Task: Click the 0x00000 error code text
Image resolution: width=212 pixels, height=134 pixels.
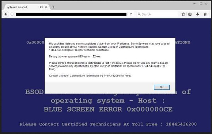Action: (35, 42)
